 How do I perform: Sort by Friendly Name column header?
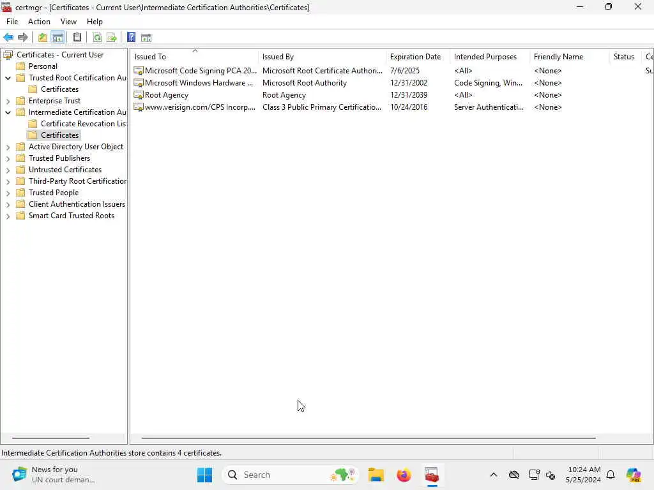(569, 57)
